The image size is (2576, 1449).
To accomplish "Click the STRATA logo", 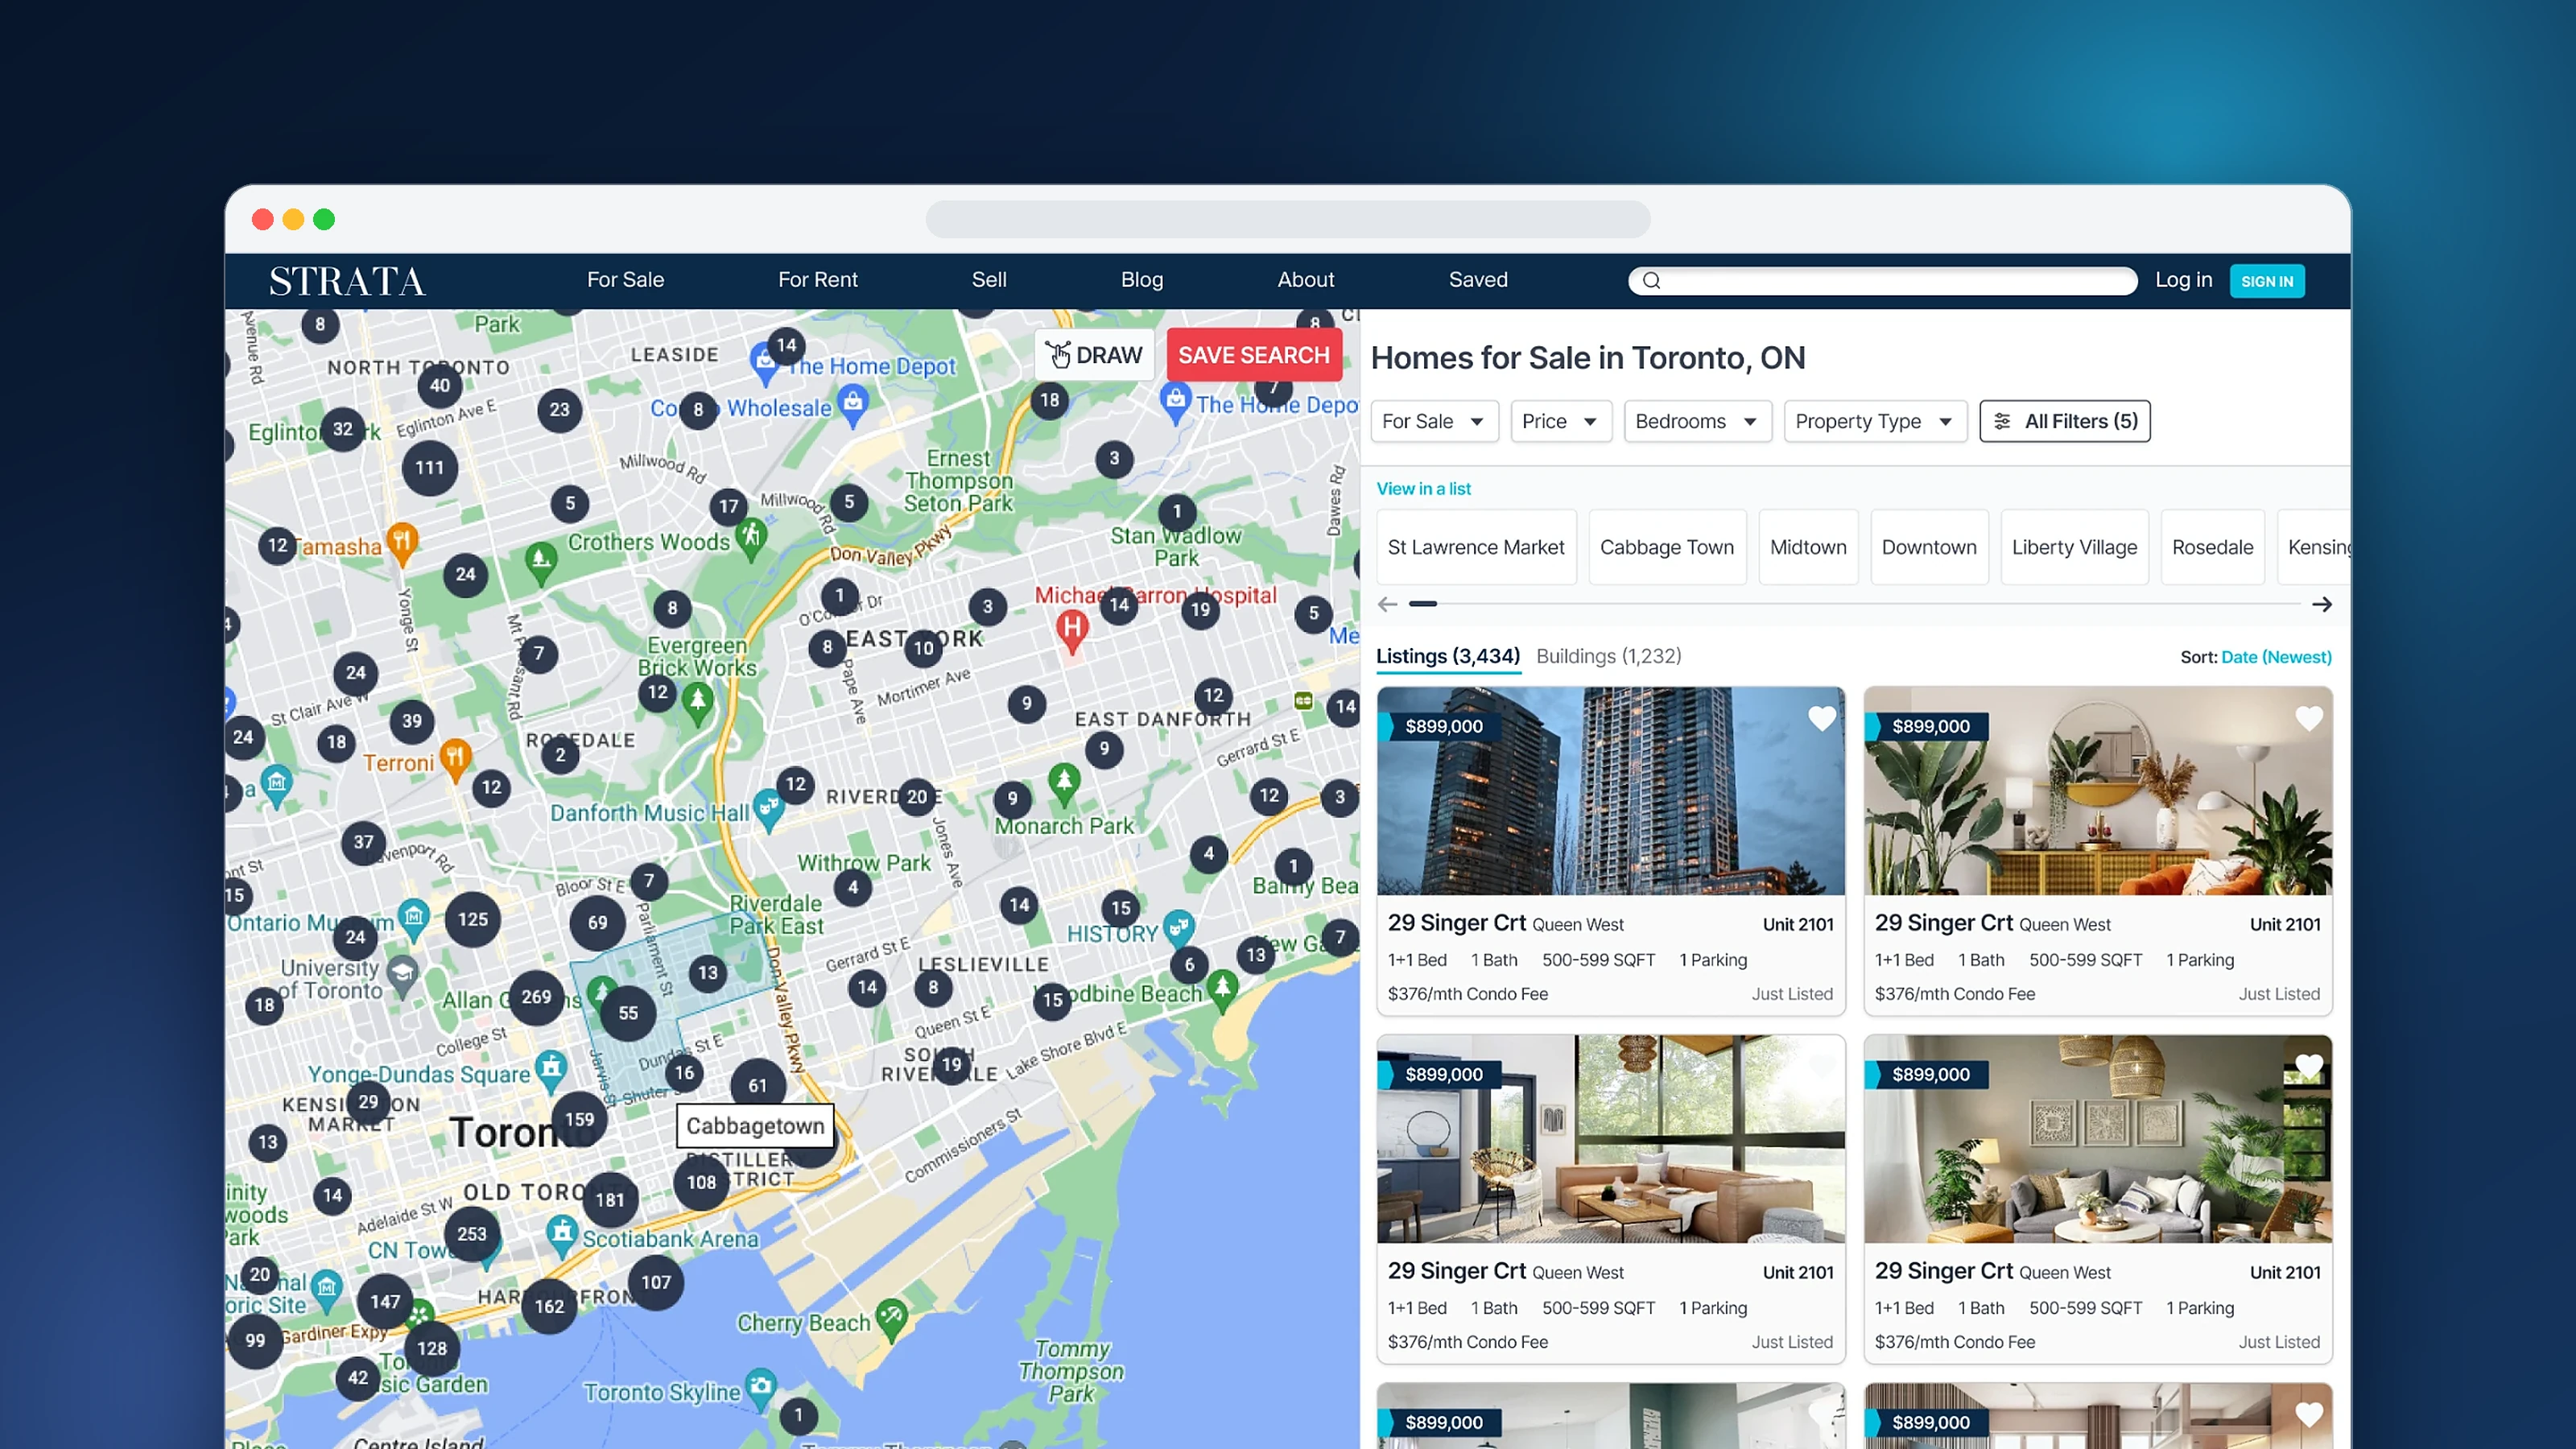I will tap(347, 281).
